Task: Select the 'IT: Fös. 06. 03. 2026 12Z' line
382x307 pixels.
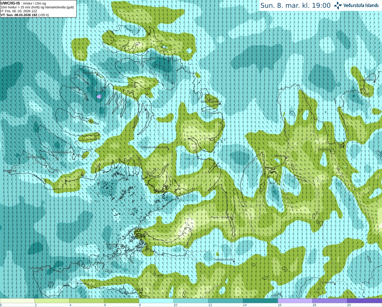Action: [19, 11]
